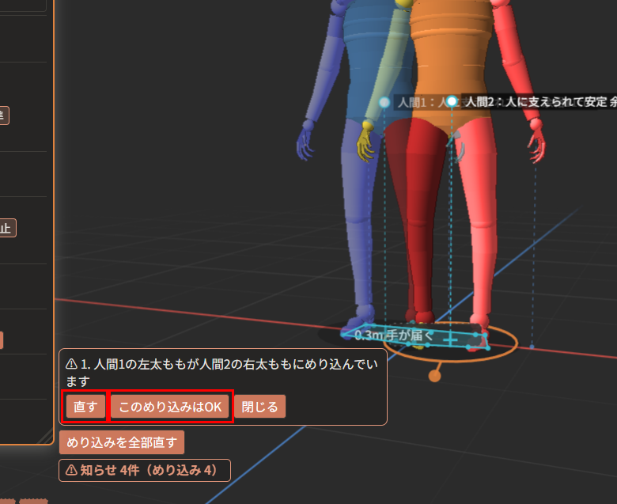Accept overlap with このめり込みはOK button

click(x=170, y=407)
